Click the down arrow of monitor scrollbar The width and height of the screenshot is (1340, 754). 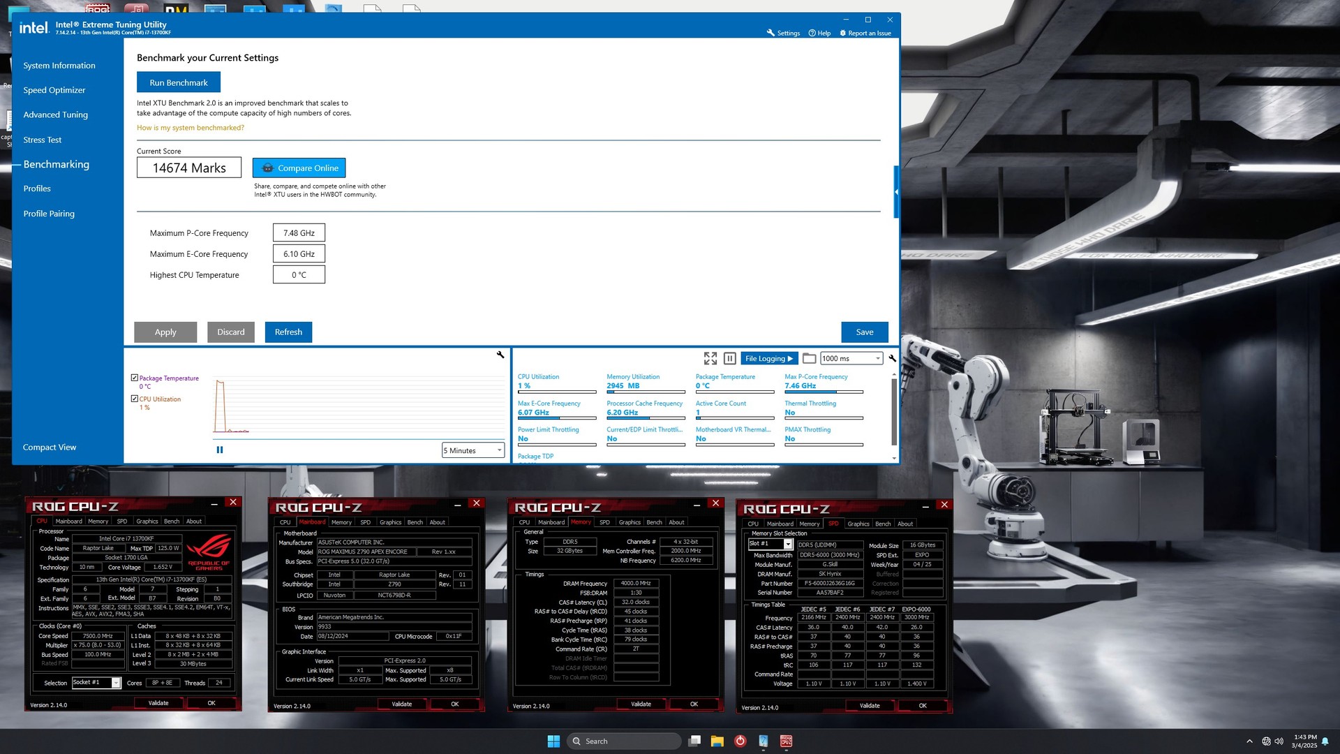coord(894,459)
